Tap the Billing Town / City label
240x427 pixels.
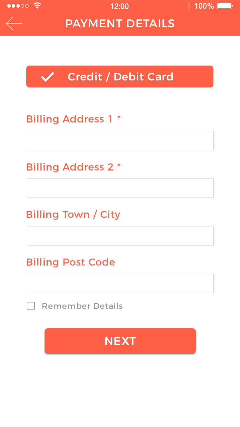pyautogui.click(x=73, y=215)
